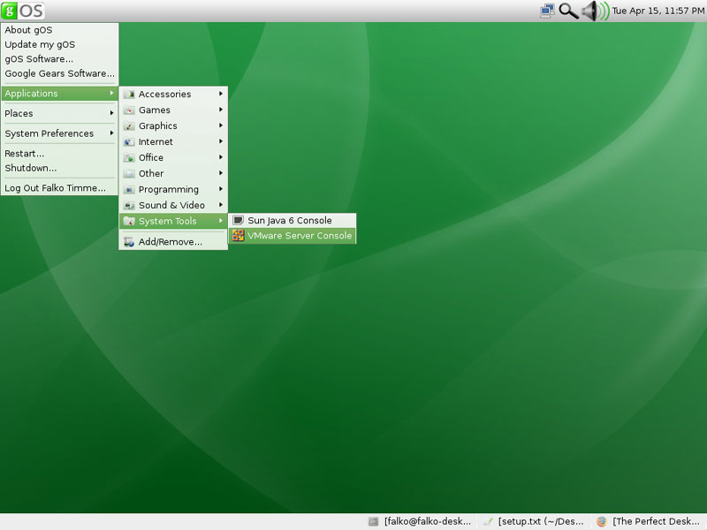Click the Sun Java 6 Console icon
707x530 pixels.
(238, 220)
